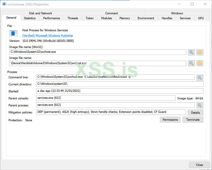Close window using title bar X
The width and height of the screenshot is (212, 170).
[x=205, y=4]
